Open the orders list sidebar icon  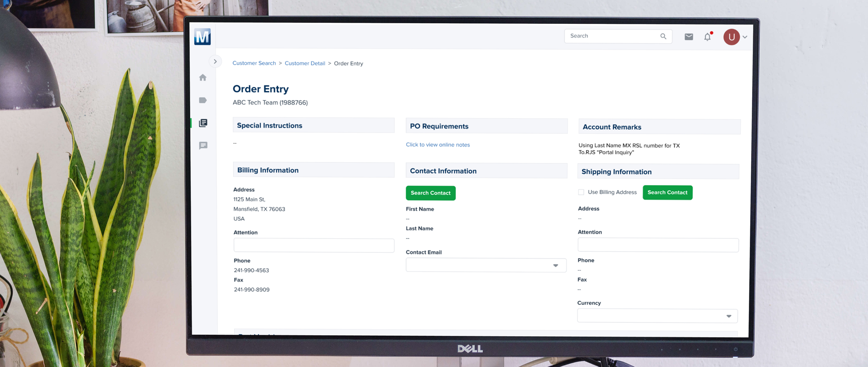pyautogui.click(x=203, y=123)
